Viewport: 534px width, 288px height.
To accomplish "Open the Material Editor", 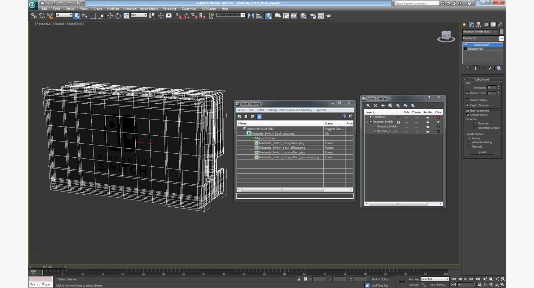I will click(x=303, y=16).
